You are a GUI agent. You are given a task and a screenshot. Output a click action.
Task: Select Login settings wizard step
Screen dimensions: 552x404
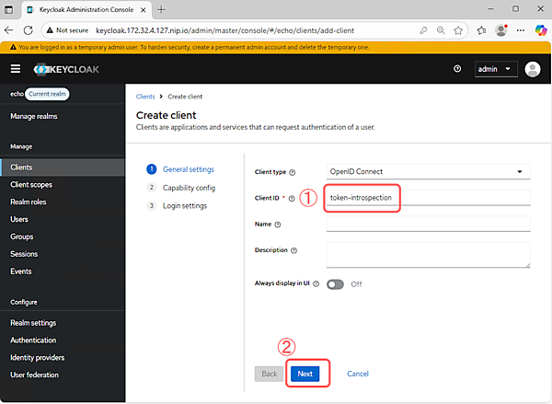[x=184, y=206]
